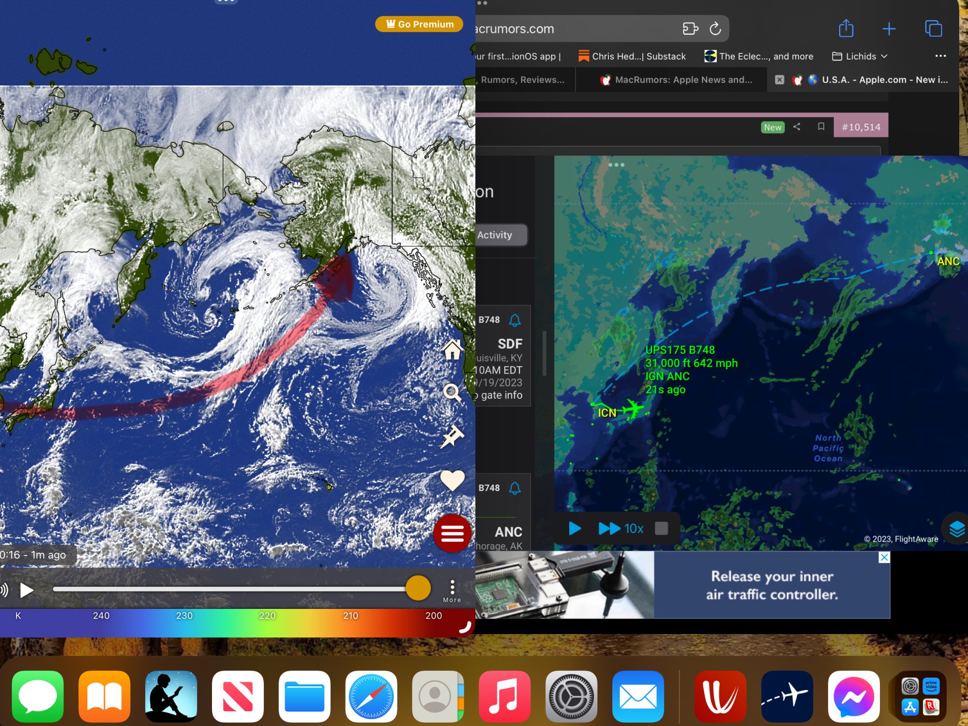Tap the home icon on weather map
This screenshot has height=726, width=968.
click(453, 349)
